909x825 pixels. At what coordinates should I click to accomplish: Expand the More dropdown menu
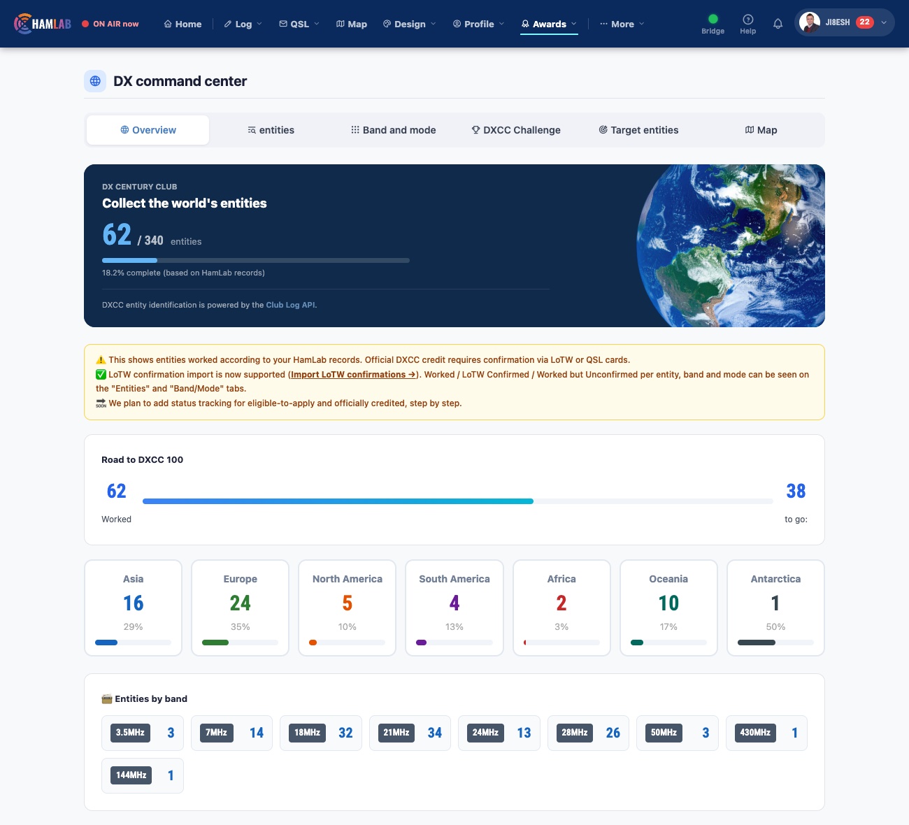[622, 24]
